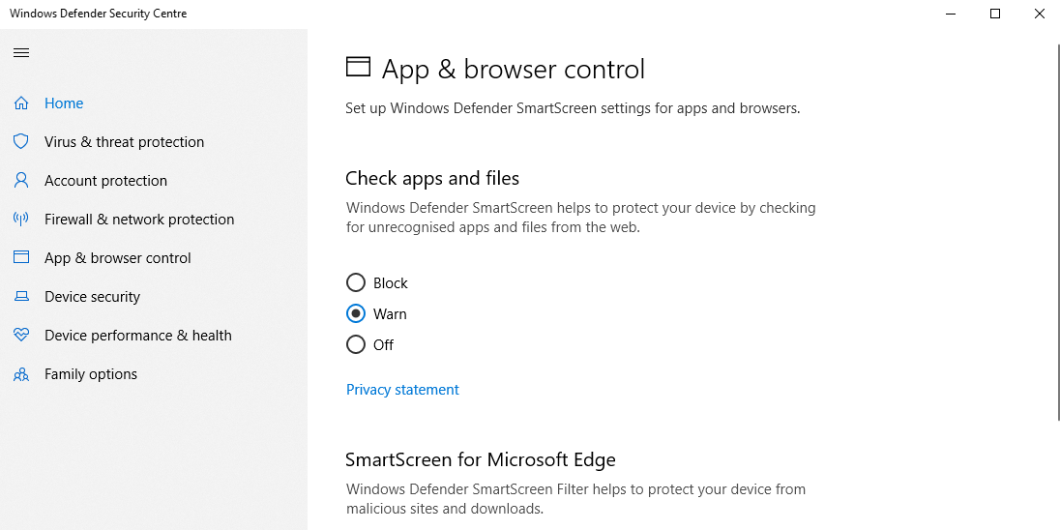This screenshot has width=1060, height=530.
Task: Navigate to Account protection section
Action: click(x=105, y=181)
